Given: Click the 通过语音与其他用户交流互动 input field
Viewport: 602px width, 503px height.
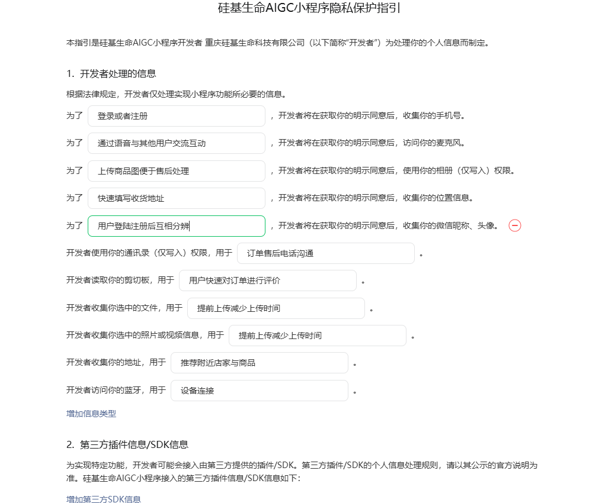Looking at the screenshot, I should point(176,143).
